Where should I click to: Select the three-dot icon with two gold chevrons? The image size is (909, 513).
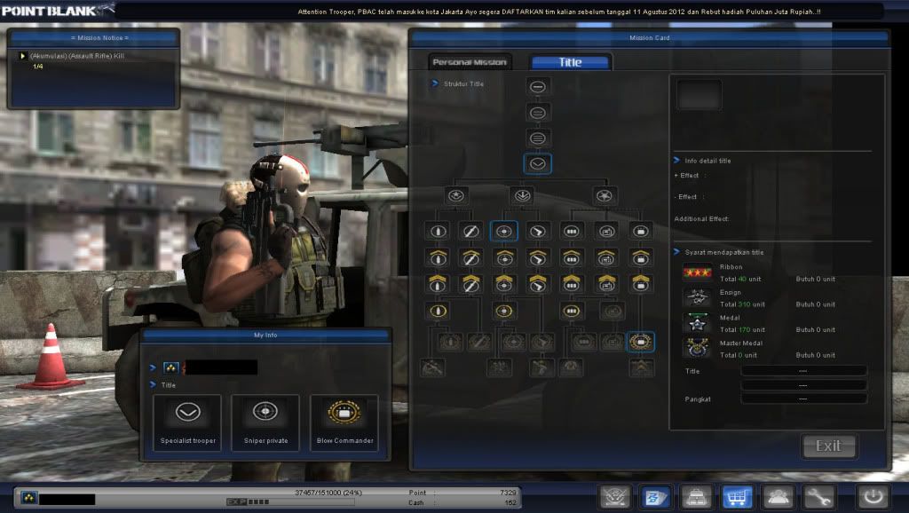point(572,283)
